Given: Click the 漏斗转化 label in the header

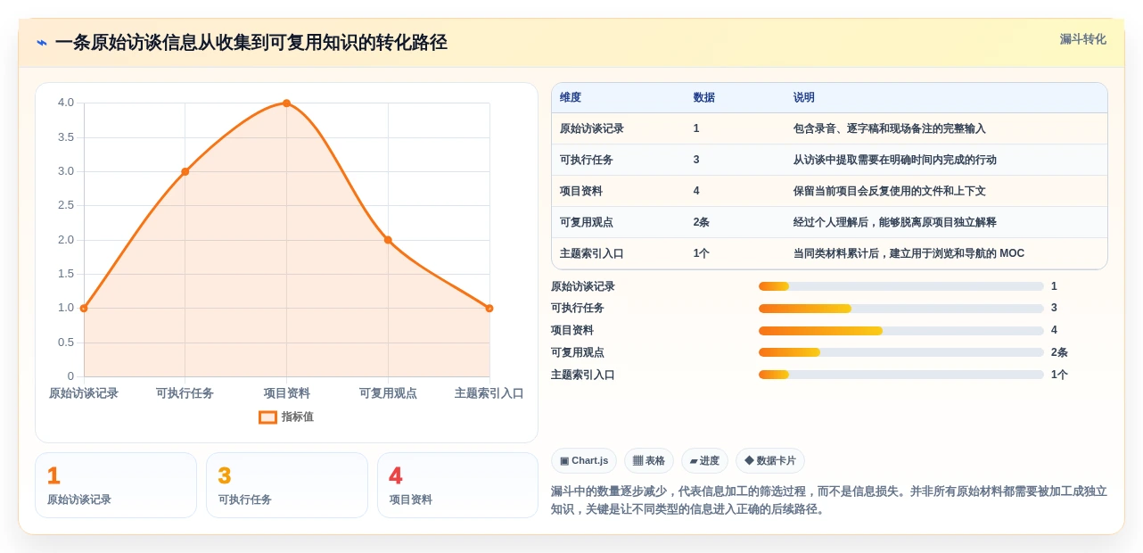Looking at the screenshot, I should 1082,39.
